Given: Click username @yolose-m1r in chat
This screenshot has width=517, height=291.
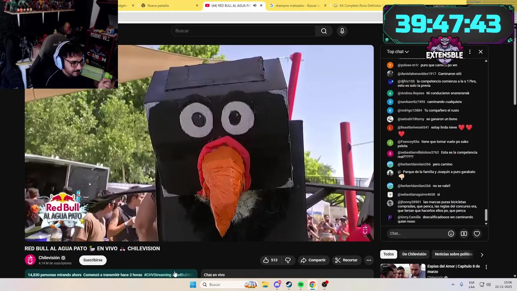Looking at the screenshot, I should (408, 65).
